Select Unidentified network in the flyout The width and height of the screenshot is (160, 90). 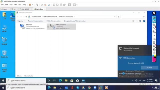coord(135,49)
